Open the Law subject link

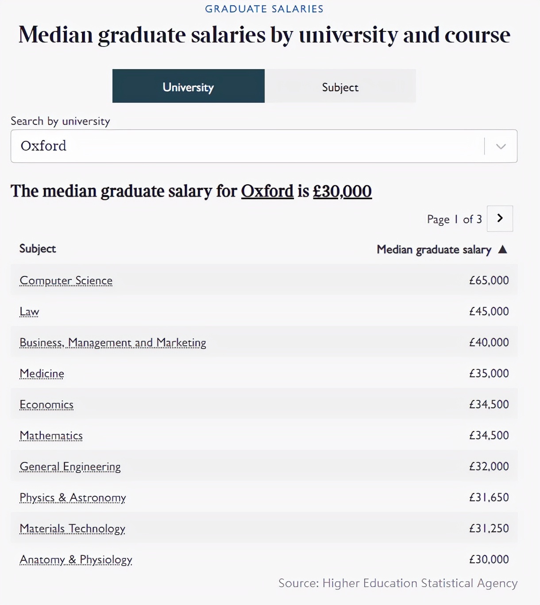[29, 311]
